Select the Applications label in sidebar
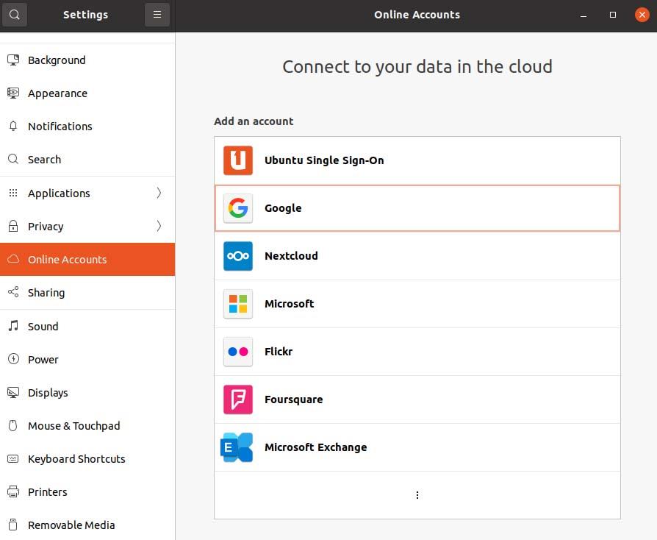The height and width of the screenshot is (540, 657). point(59,193)
